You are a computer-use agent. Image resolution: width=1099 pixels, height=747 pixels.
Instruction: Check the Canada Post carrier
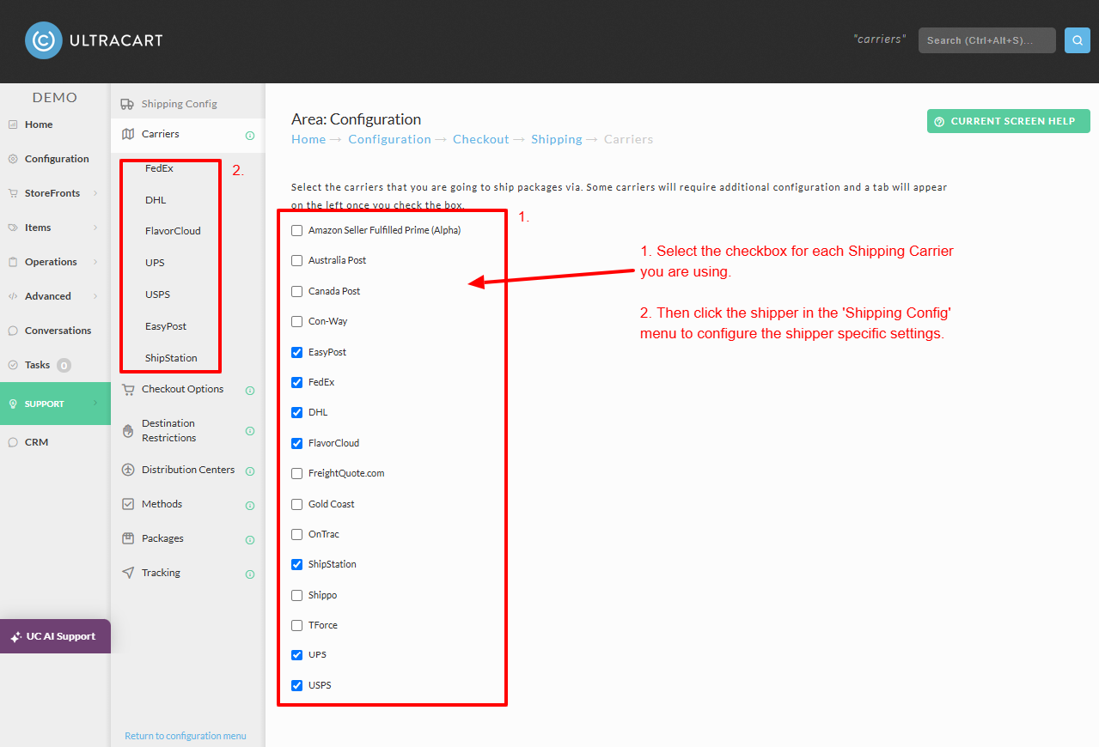(x=297, y=291)
